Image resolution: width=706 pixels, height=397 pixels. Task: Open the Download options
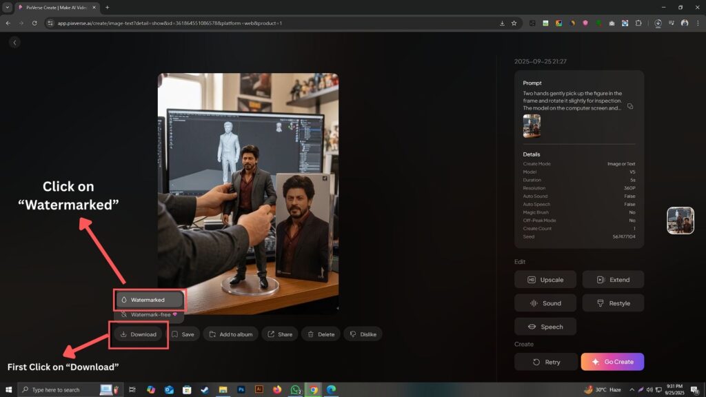(138, 334)
